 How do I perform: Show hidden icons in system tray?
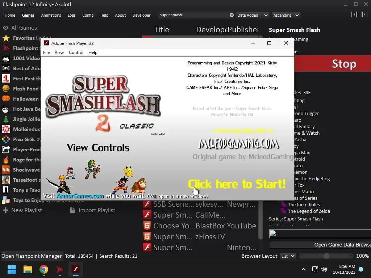coord(304,269)
